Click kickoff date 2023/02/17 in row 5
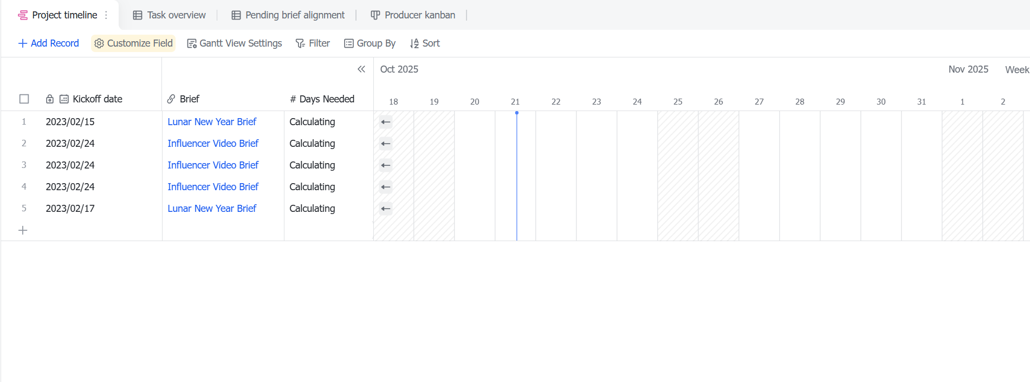Viewport: 1030px width, 382px height. (70, 209)
